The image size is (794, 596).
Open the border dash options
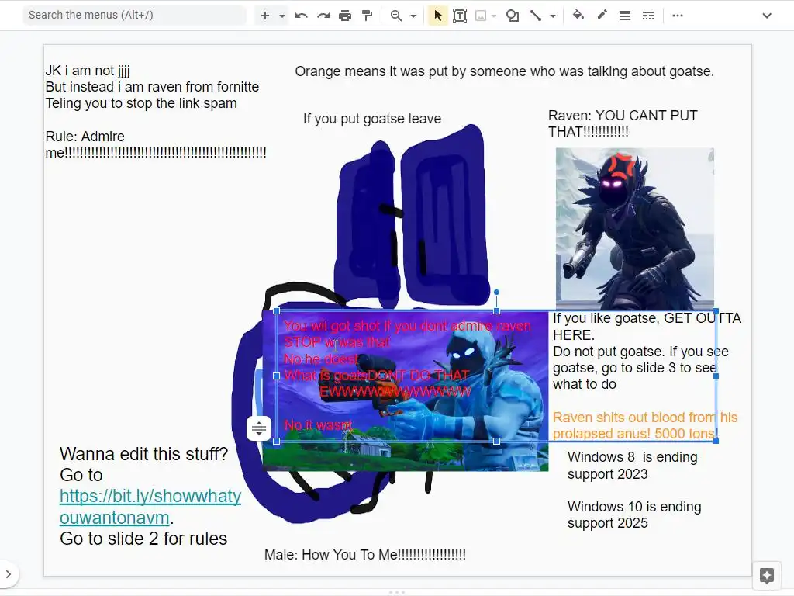tap(648, 16)
